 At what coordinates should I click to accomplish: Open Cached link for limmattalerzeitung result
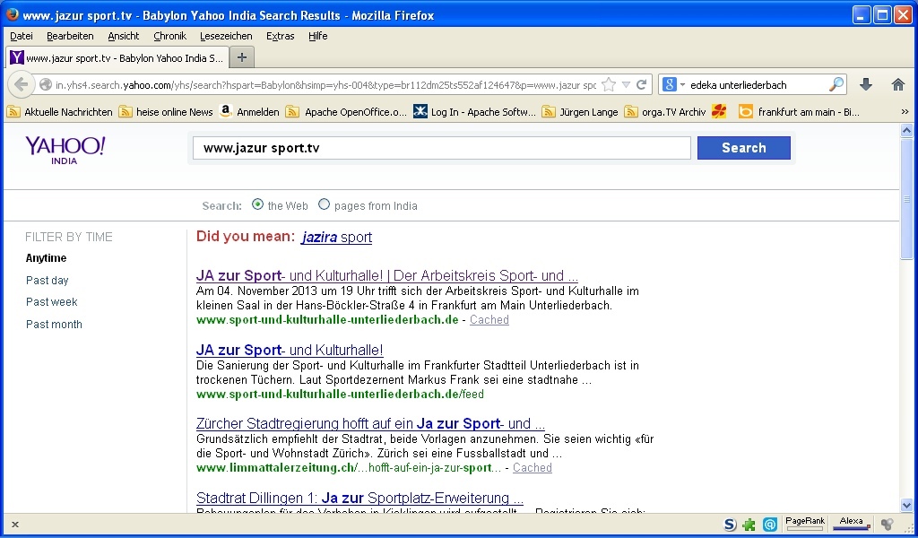(533, 467)
